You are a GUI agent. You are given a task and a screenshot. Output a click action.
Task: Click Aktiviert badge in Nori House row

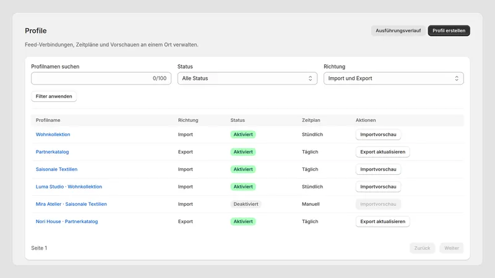243,221
